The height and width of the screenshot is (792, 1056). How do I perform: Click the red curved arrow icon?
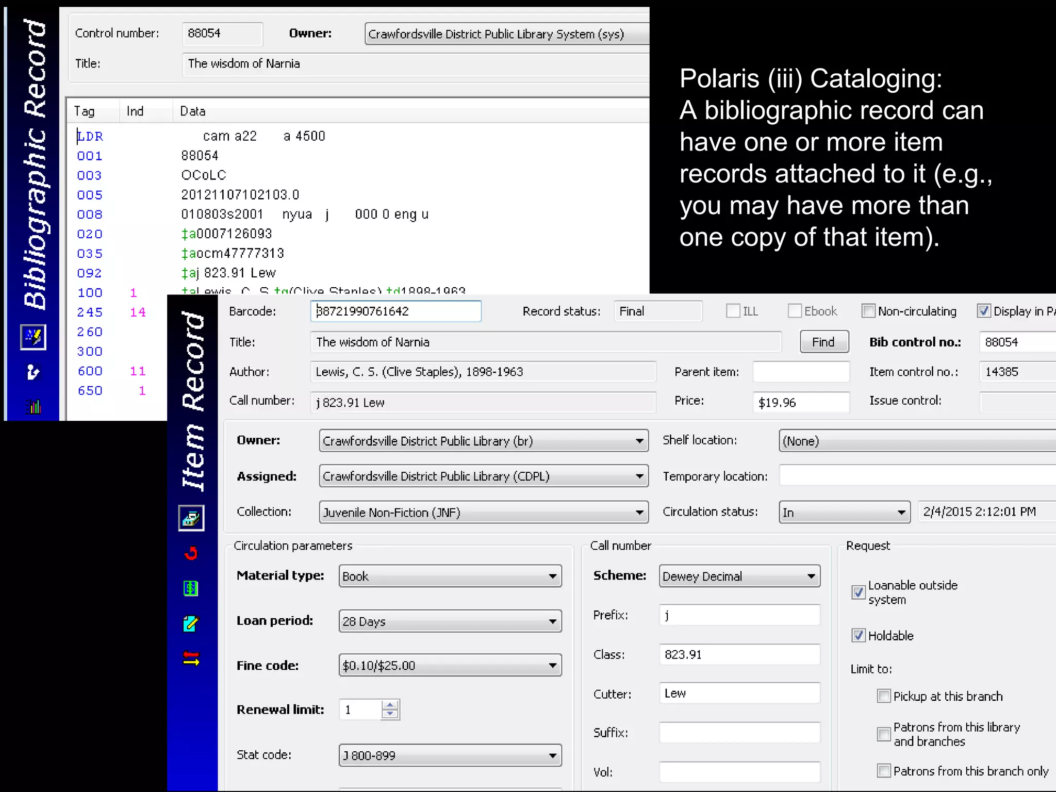click(191, 553)
